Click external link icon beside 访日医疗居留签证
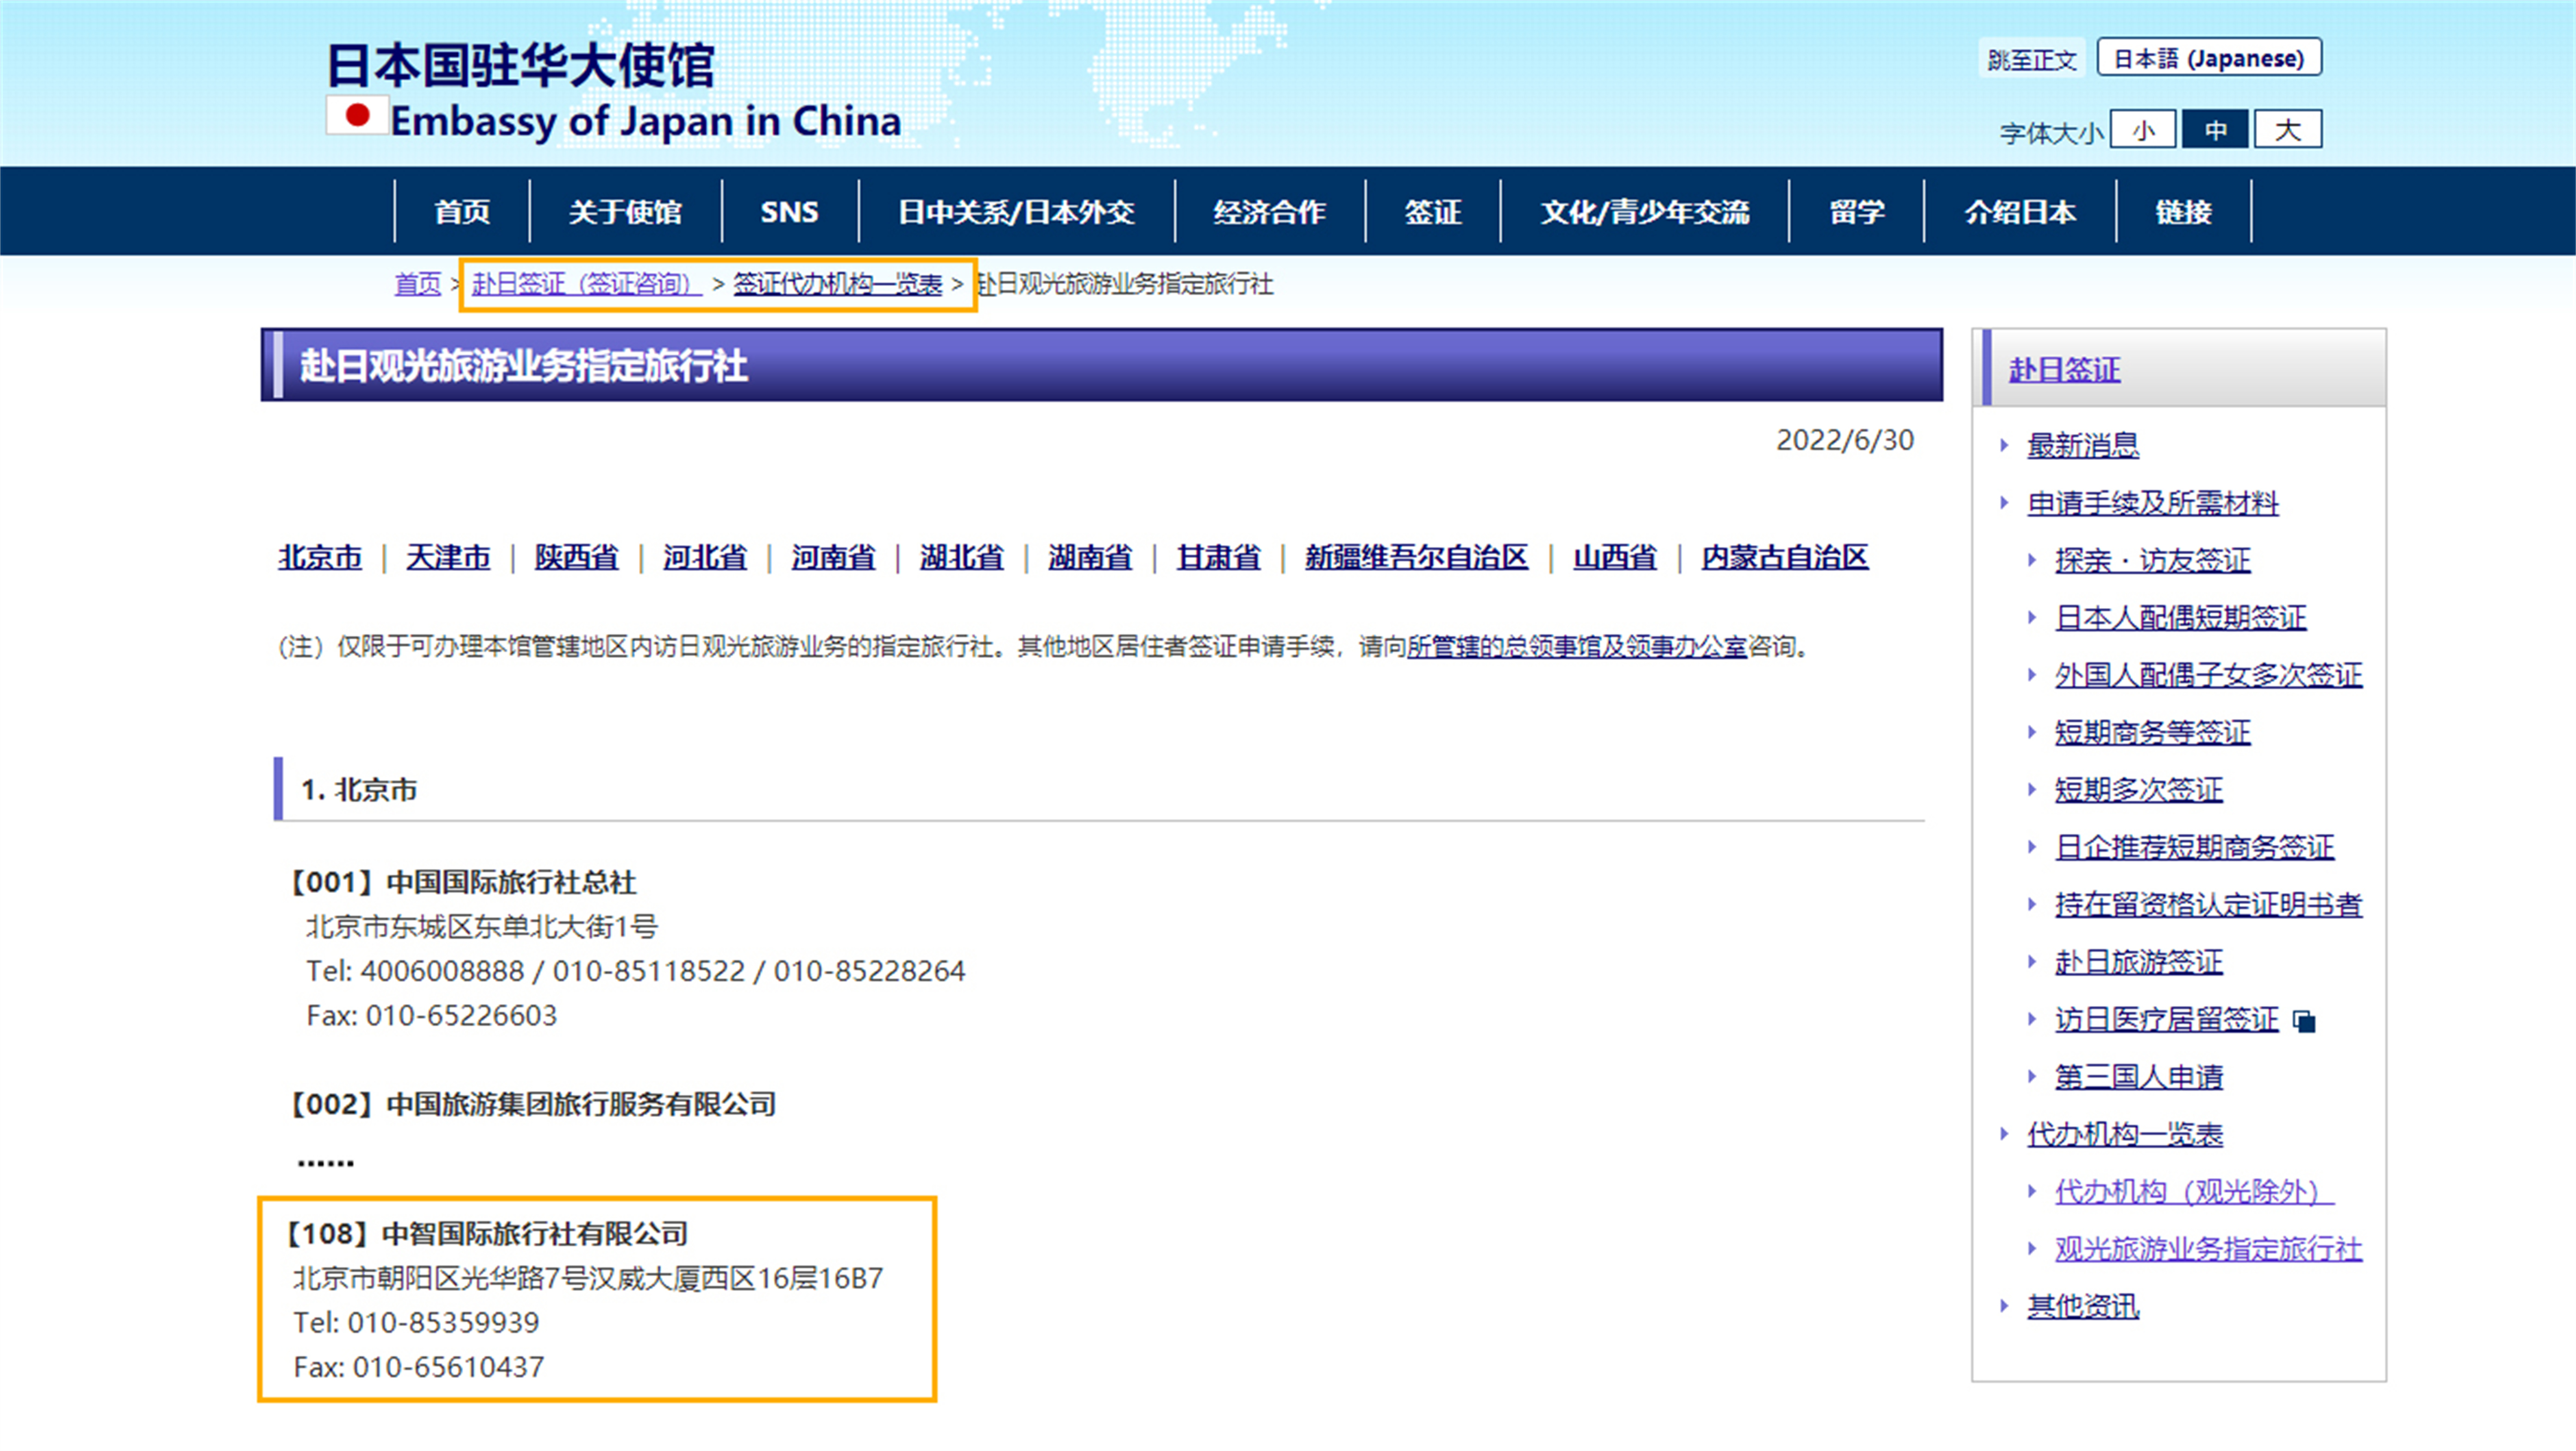This screenshot has width=2576, height=1451. click(x=2304, y=1021)
